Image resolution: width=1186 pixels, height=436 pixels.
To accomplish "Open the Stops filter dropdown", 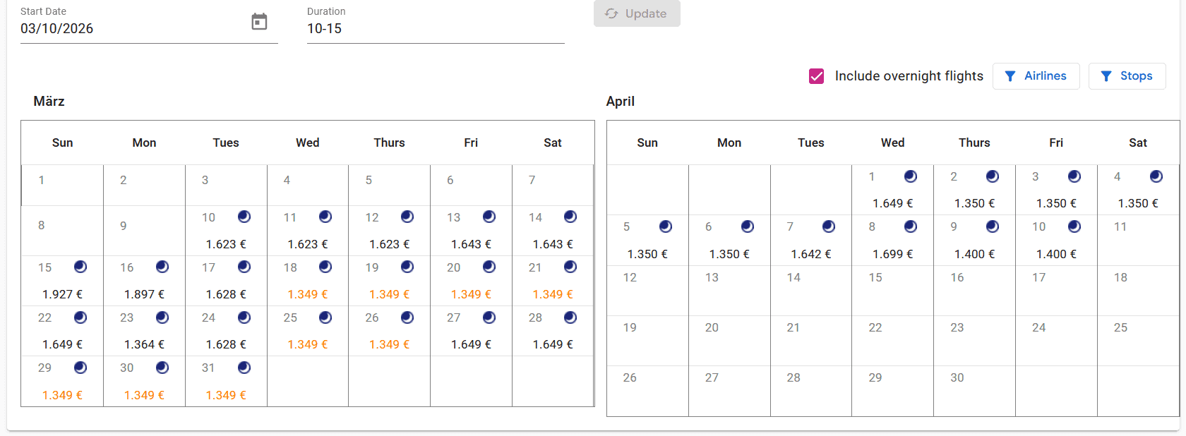I will 1127,76.
